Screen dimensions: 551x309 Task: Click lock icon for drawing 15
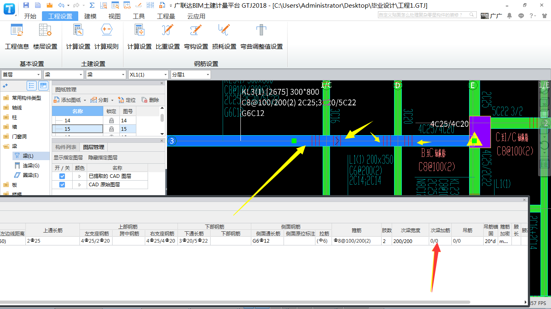(x=111, y=129)
